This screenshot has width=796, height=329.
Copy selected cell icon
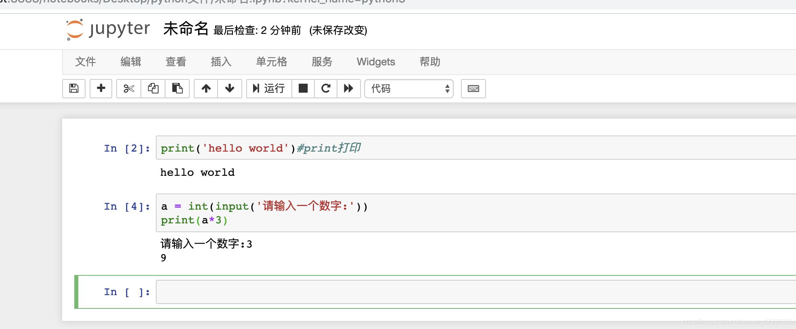click(153, 88)
